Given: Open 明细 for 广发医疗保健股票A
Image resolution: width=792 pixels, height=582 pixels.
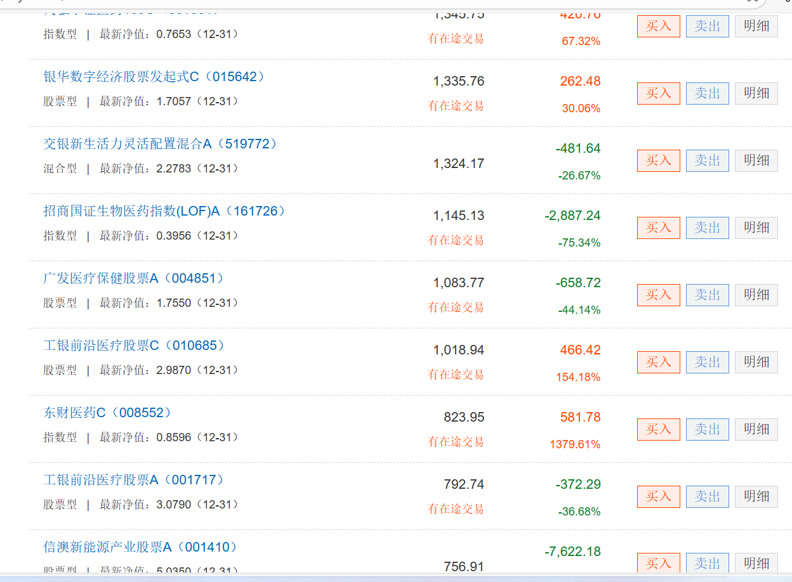Looking at the screenshot, I should click(756, 295).
